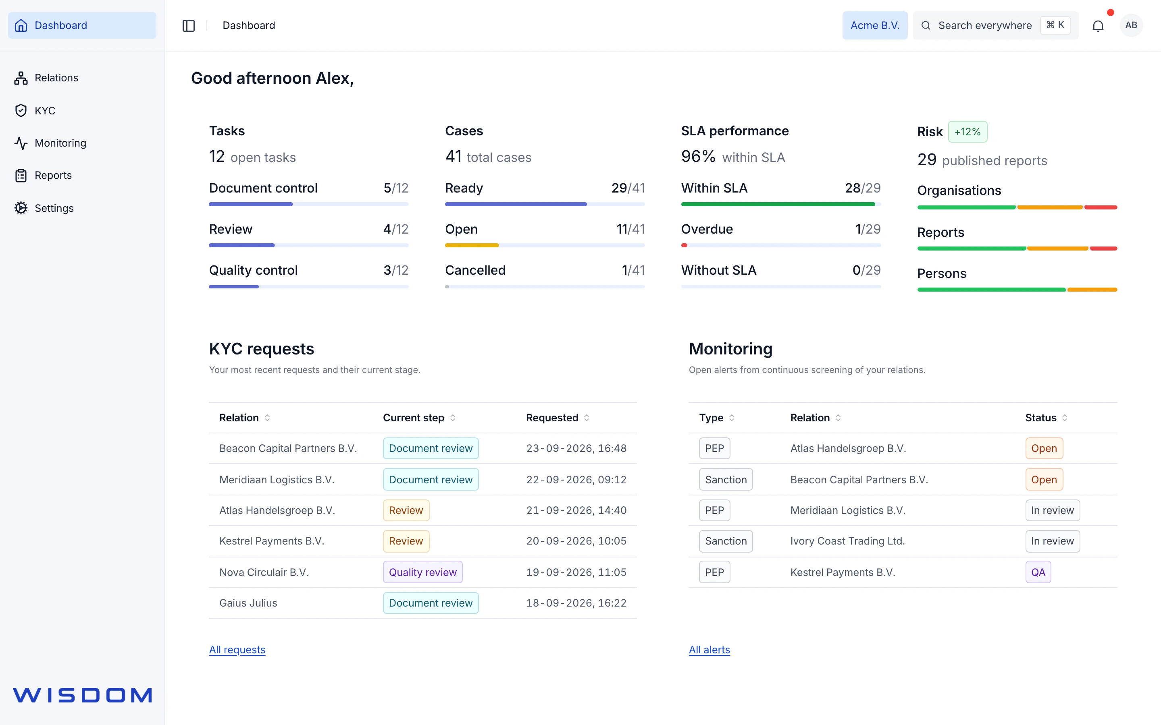Click the 21-09-2026, 14:40 requested date
This screenshot has height=725, width=1161.
click(576, 510)
